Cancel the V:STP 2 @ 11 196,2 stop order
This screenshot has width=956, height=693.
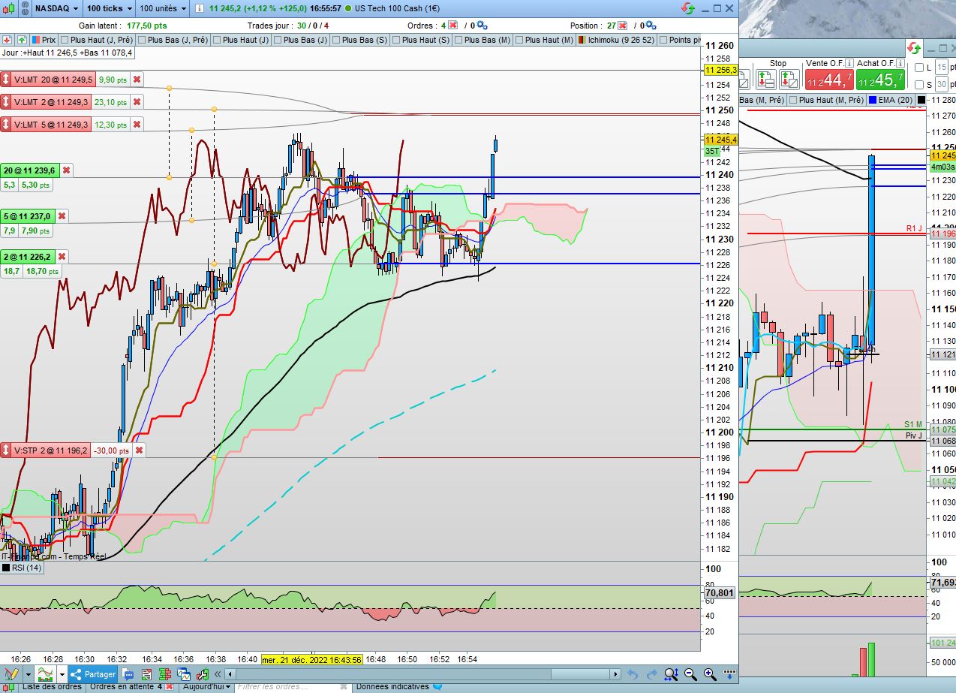[x=139, y=450]
